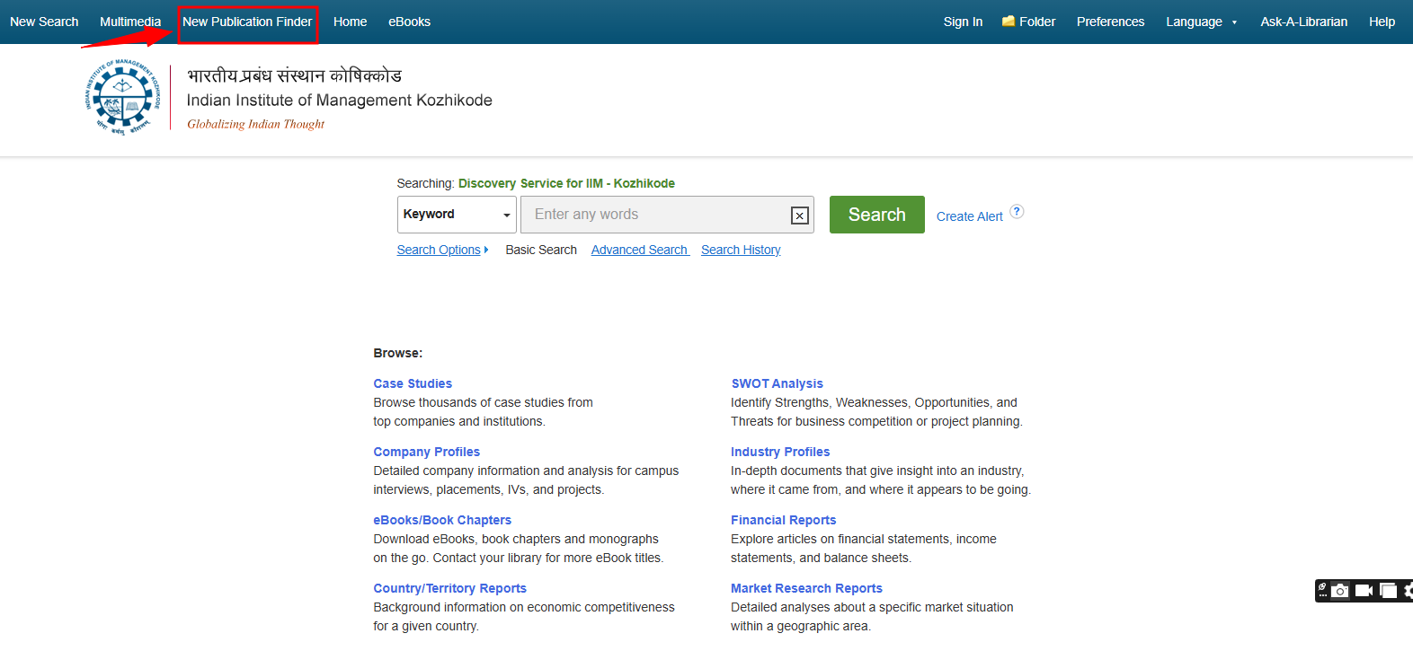Select Multimedia in the top navigation
Screen dimensions: 1413x651
(130, 22)
